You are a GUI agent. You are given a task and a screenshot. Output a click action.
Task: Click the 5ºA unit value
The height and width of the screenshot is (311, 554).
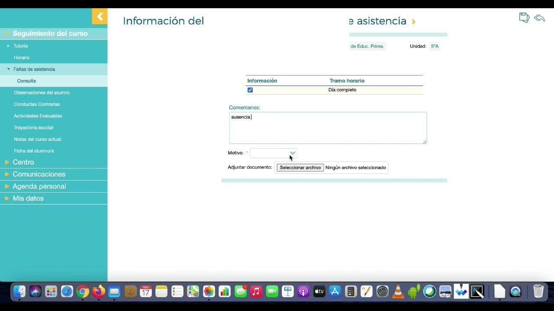click(x=435, y=46)
